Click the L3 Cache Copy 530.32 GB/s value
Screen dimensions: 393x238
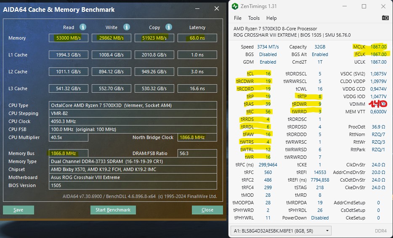154,88
